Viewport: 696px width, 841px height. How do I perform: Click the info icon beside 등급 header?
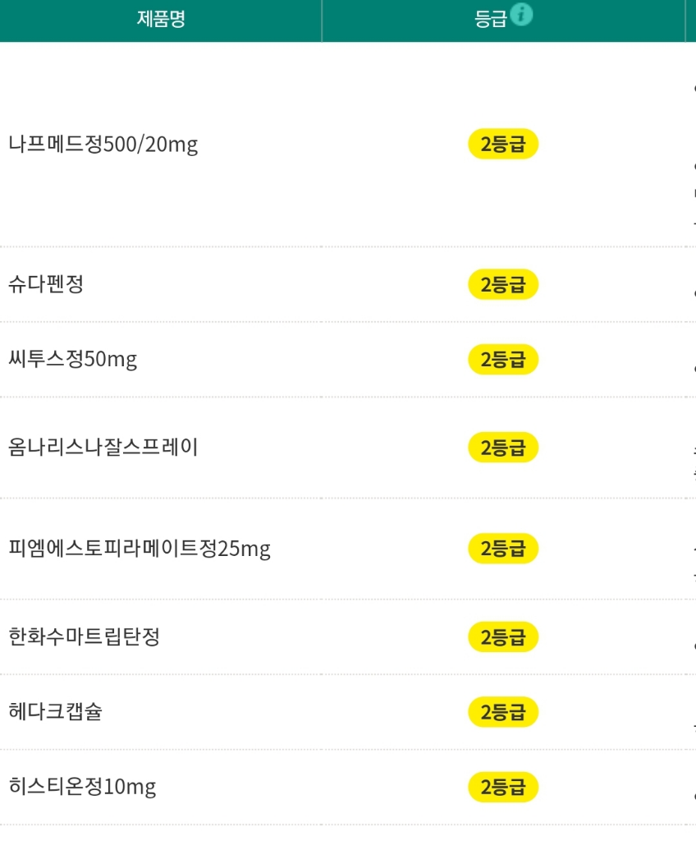521,14
